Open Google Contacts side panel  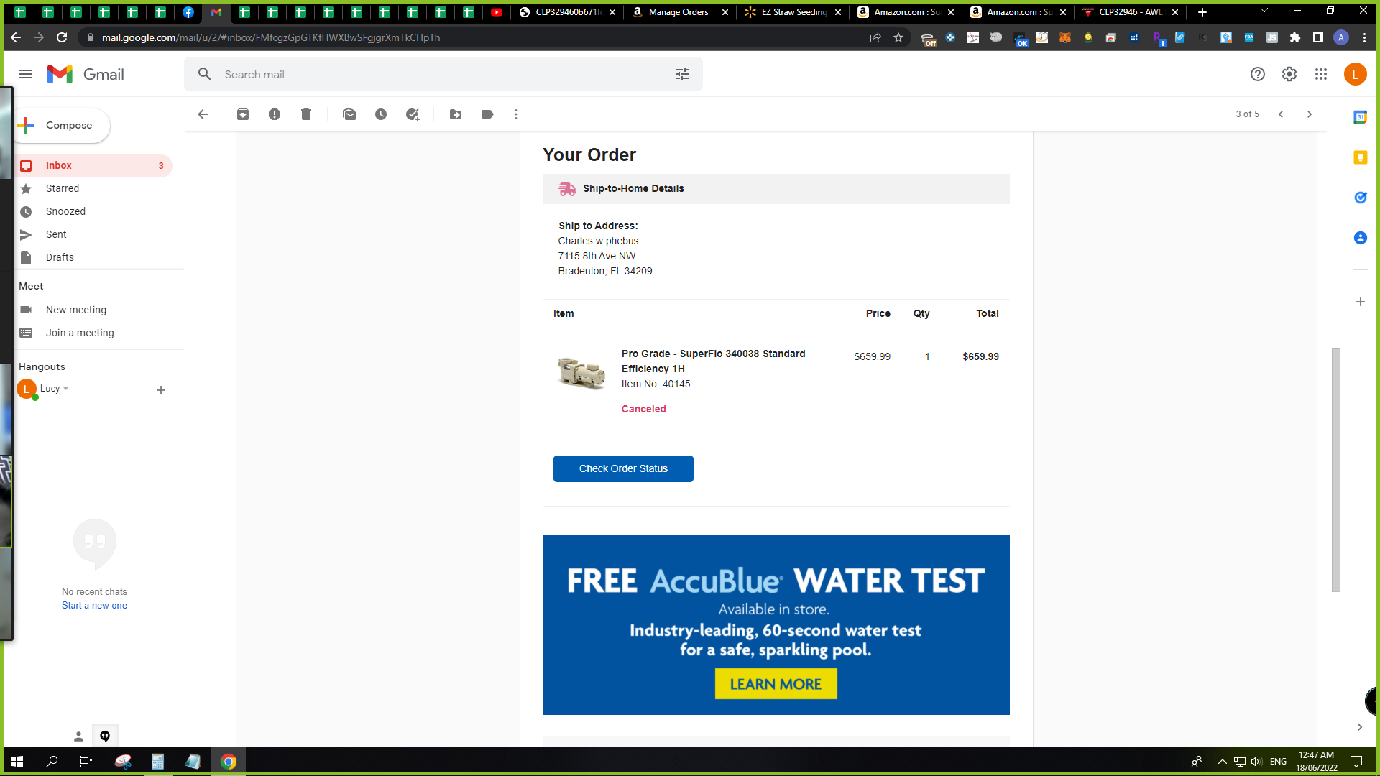[1361, 238]
